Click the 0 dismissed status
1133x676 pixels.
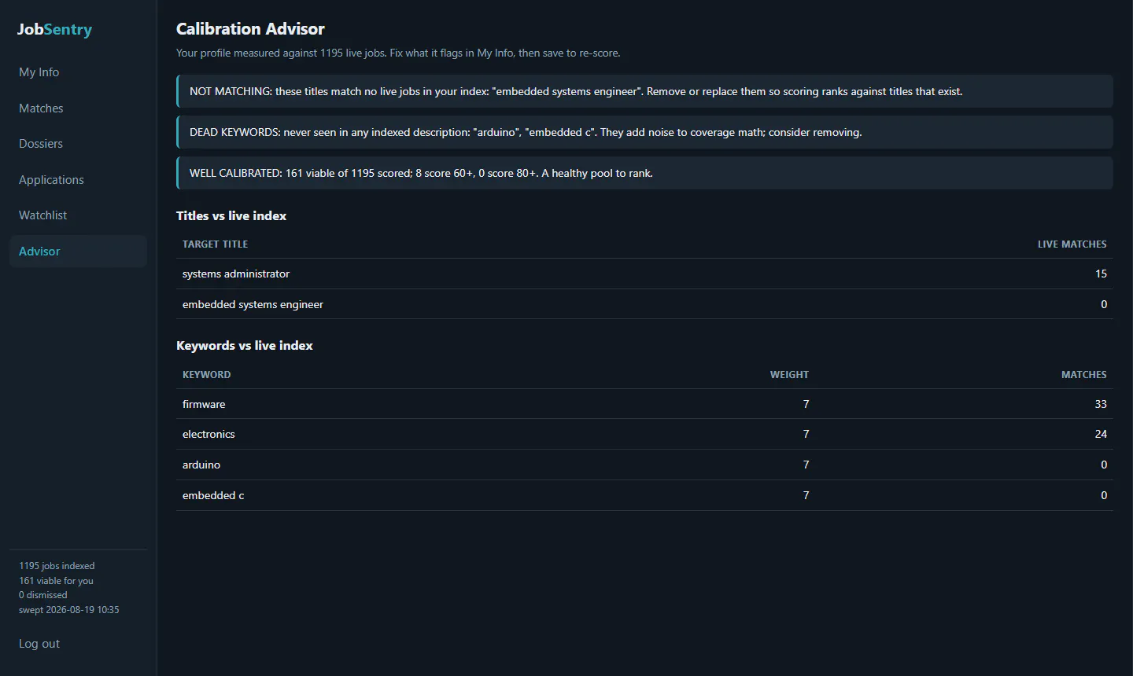coord(43,595)
